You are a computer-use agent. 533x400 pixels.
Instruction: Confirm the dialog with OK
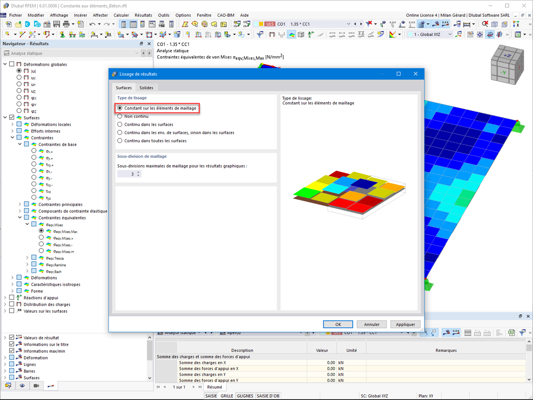click(338, 324)
